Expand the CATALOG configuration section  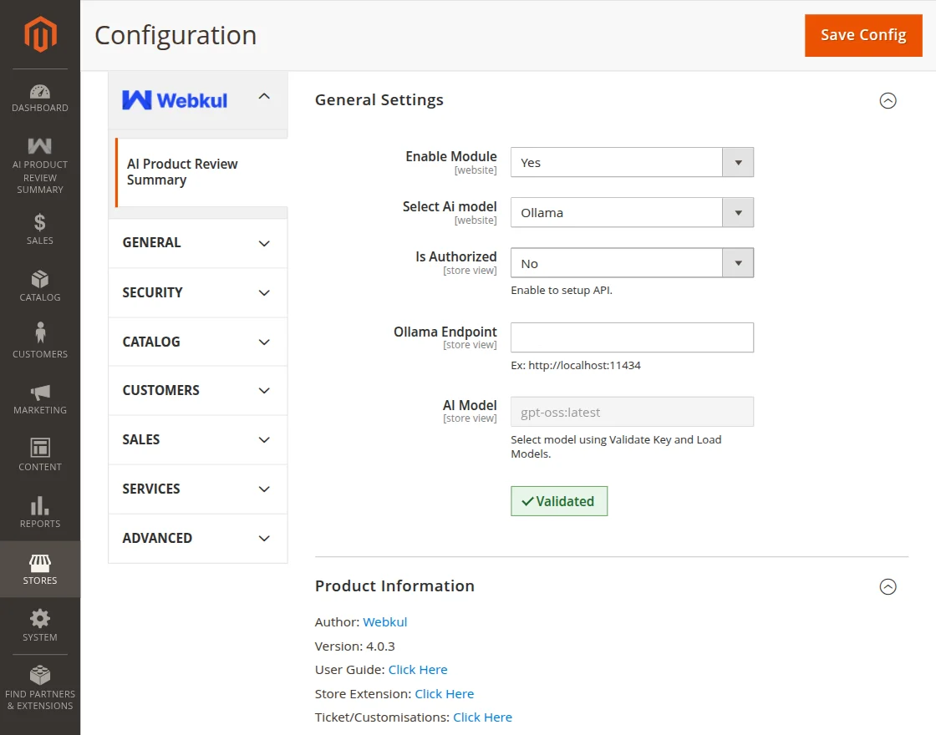(x=197, y=342)
